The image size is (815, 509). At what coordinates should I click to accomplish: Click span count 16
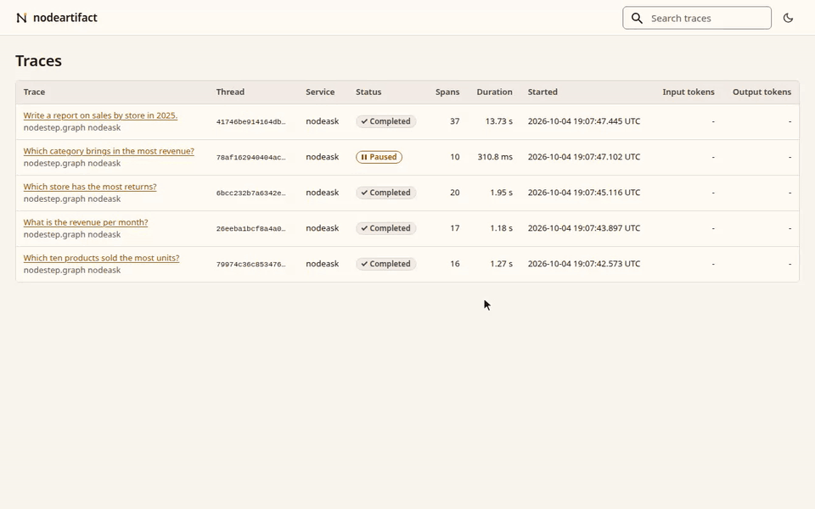pos(455,264)
